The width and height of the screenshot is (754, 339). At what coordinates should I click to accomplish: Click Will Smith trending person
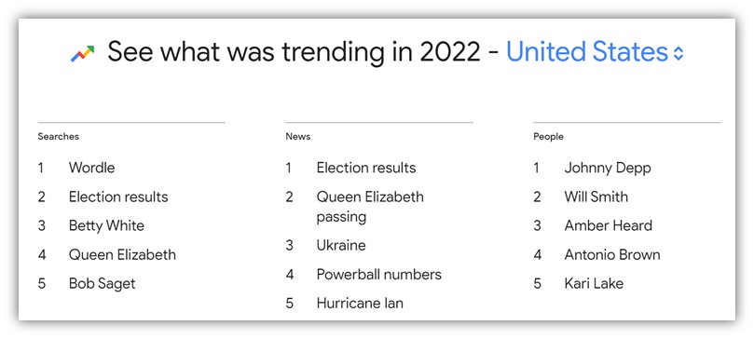(596, 197)
